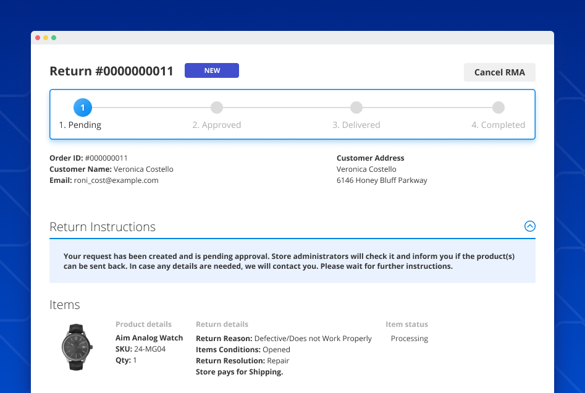This screenshot has height=393, width=585.
Task: Click the Processing item status text
Action: 409,339
